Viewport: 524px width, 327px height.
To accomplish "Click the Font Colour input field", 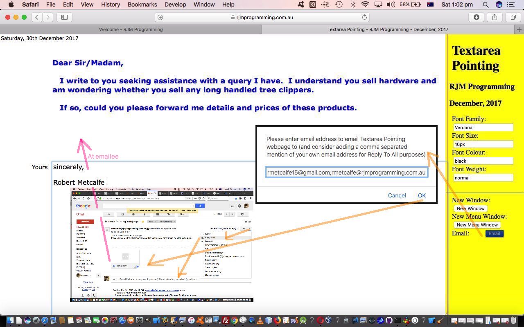I will [483, 161].
